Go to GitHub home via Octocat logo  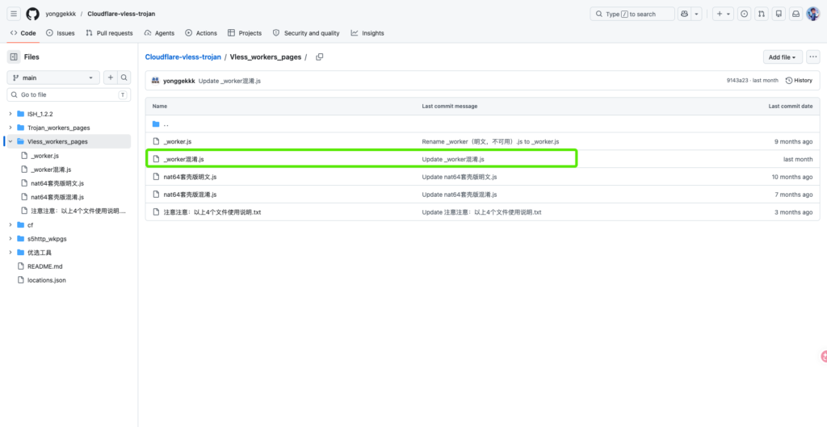[32, 14]
